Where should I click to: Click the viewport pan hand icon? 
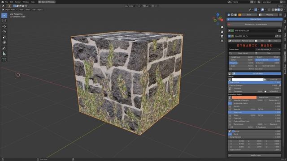(x=222, y=32)
